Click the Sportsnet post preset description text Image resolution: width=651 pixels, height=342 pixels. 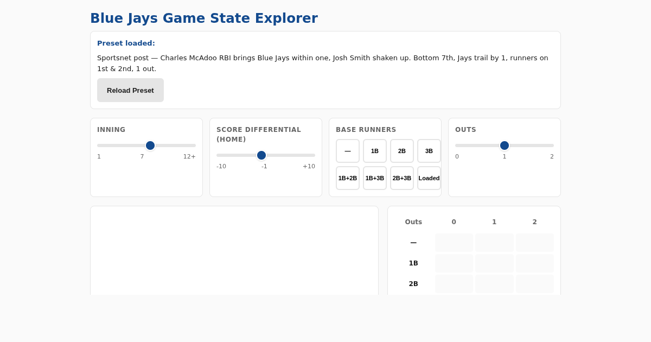pyautogui.click(x=323, y=63)
